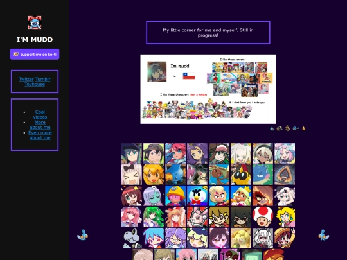Click the Princess Peach character icon
Image resolution: width=347 pixels, height=260 pixels.
[285, 217]
